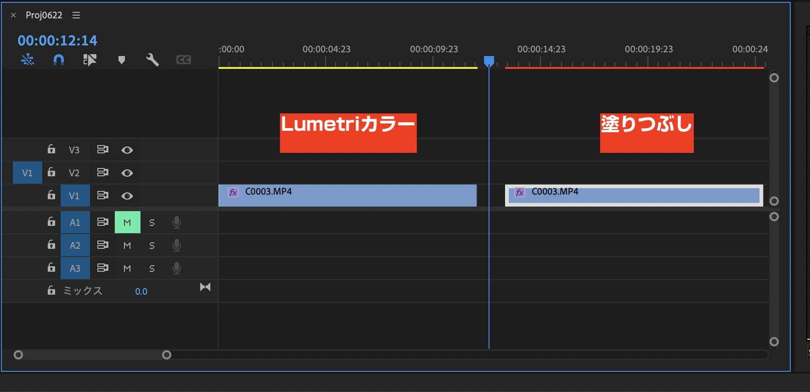
Task: Click fx badge on second C0003.MP4 clip
Action: point(520,192)
